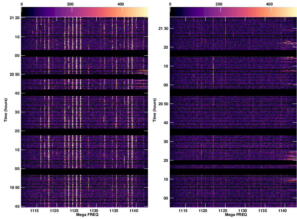Click topmost black data gap in left spectrogram

(84, 53)
